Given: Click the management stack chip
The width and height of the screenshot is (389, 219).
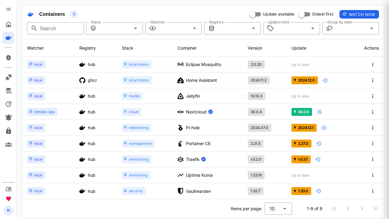Looking at the screenshot, I should click(x=138, y=144).
